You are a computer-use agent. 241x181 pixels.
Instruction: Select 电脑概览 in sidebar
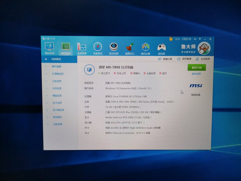click(x=59, y=59)
